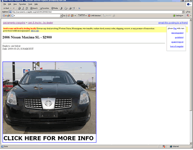
Task: Click the browser throbber logo
Action: point(189,5)
